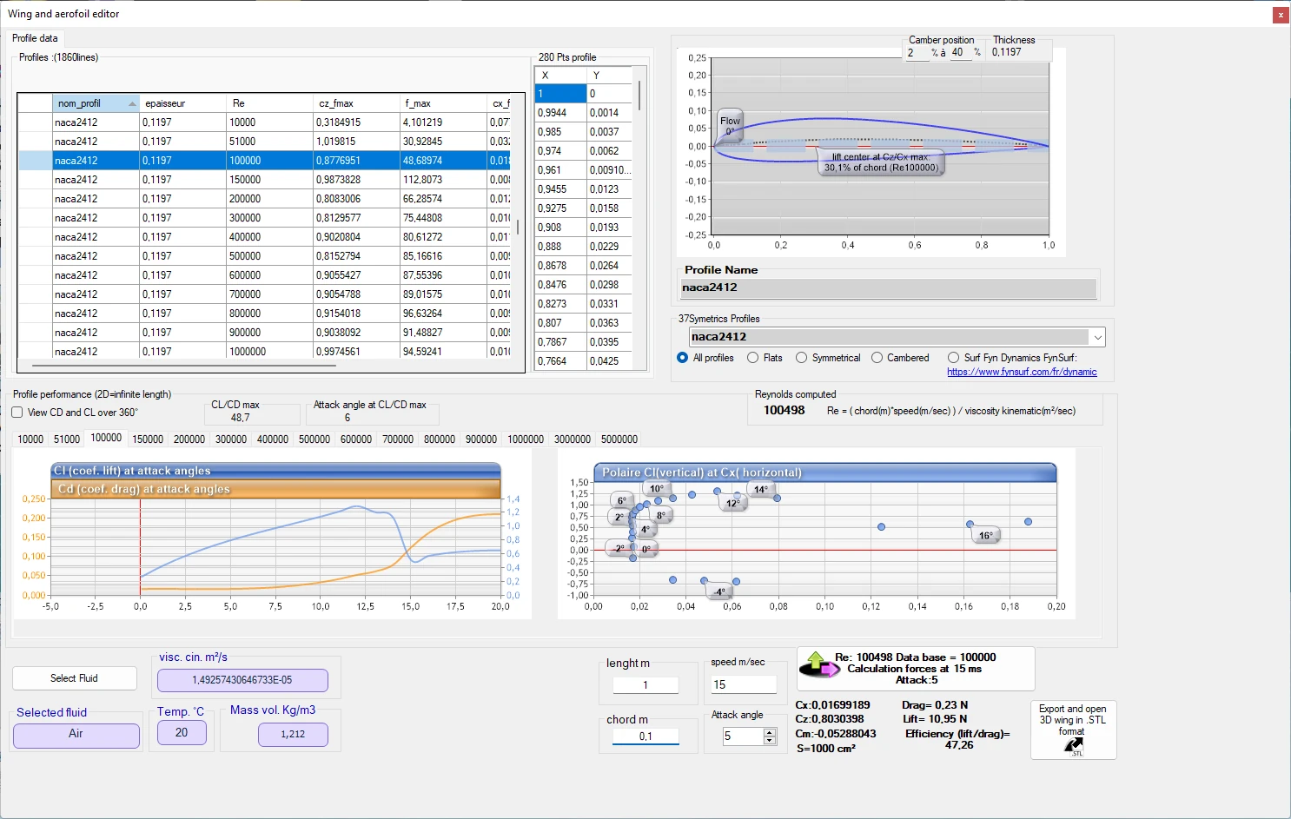Choose the Symmetrical profiles filter
Viewport: 1291px width, 819px height.
(x=802, y=358)
